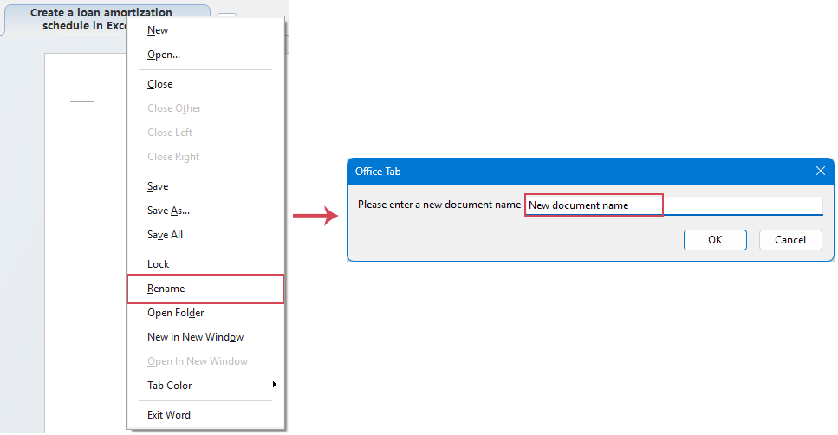Choose Save As... menu entry
Image resolution: width=838 pixels, height=435 pixels.
(168, 211)
